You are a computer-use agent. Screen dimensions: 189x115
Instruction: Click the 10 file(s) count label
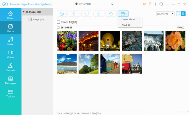click(x=180, y=27)
